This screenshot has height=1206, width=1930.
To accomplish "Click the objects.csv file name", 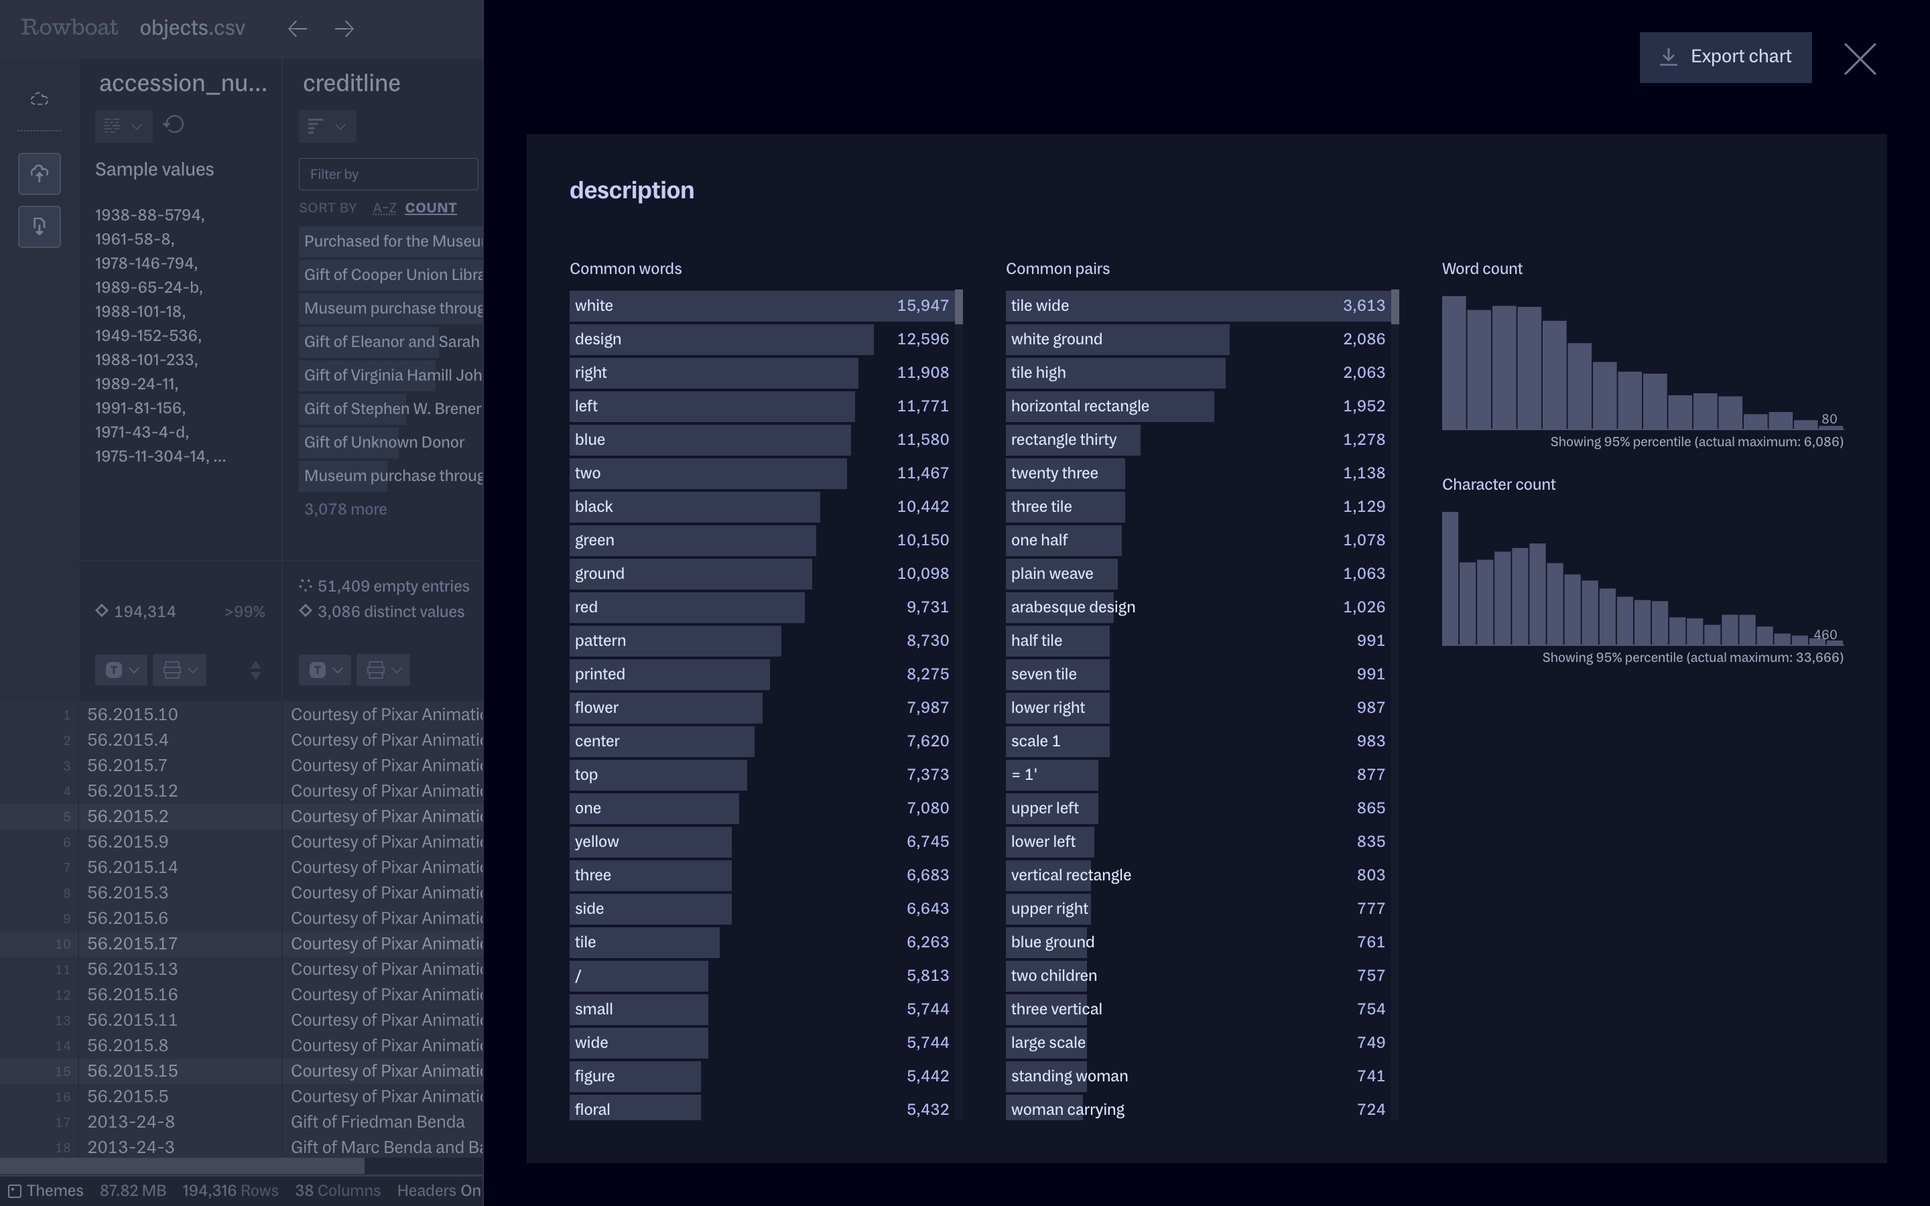I will [x=192, y=28].
